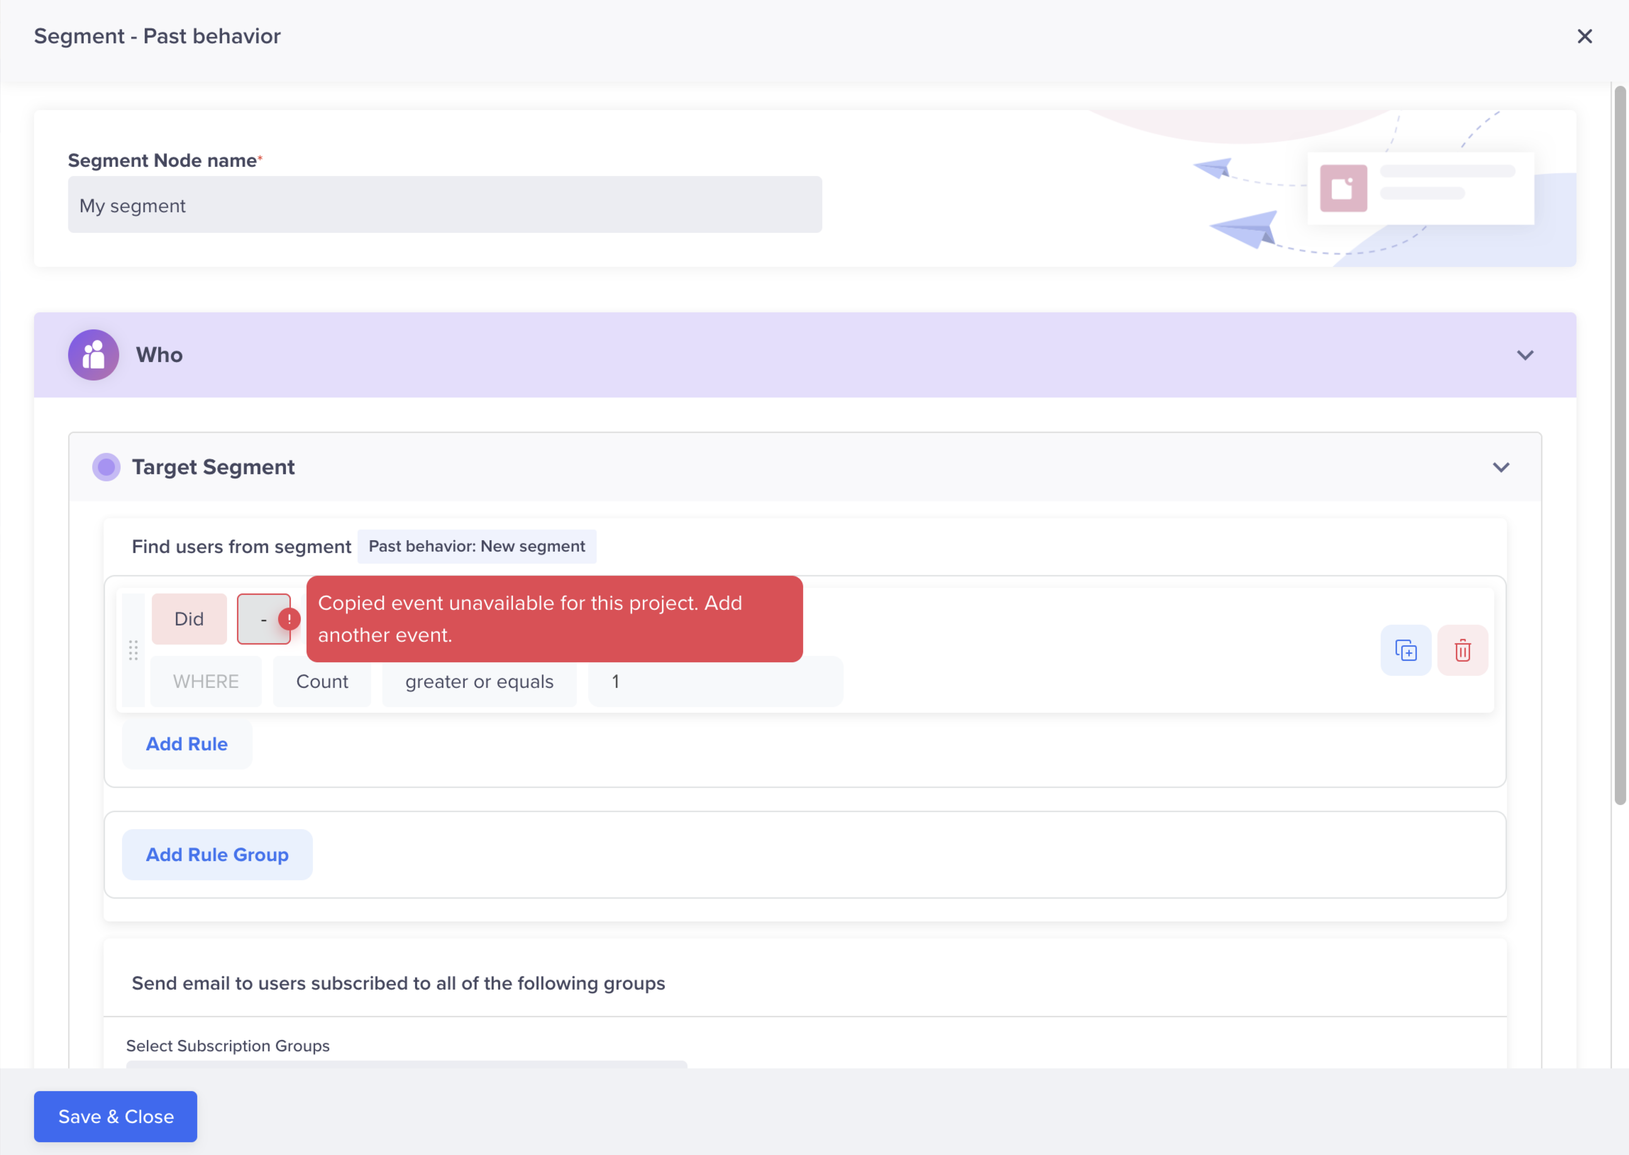Click the Add Rule button

point(186,744)
